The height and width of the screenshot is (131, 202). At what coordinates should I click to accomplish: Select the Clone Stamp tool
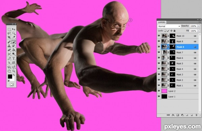tap(9, 46)
